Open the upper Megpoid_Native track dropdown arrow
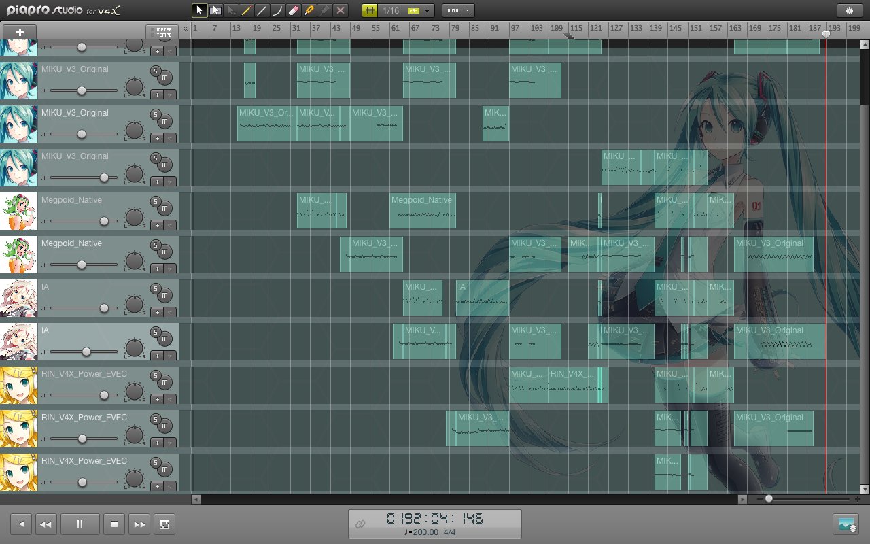 [170, 225]
